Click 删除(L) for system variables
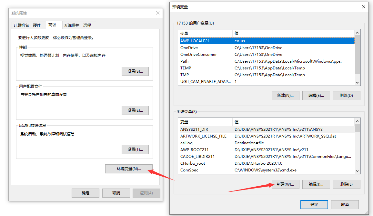 tap(346, 184)
